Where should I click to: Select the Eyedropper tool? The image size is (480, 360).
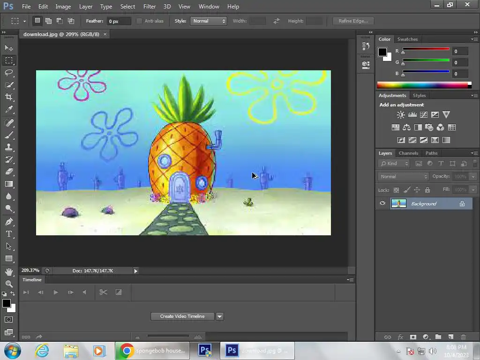click(9, 109)
